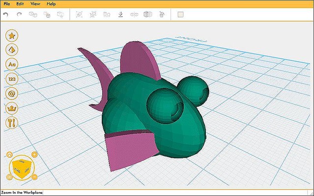Click the striped group cubes toolbar icon

[148, 14]
